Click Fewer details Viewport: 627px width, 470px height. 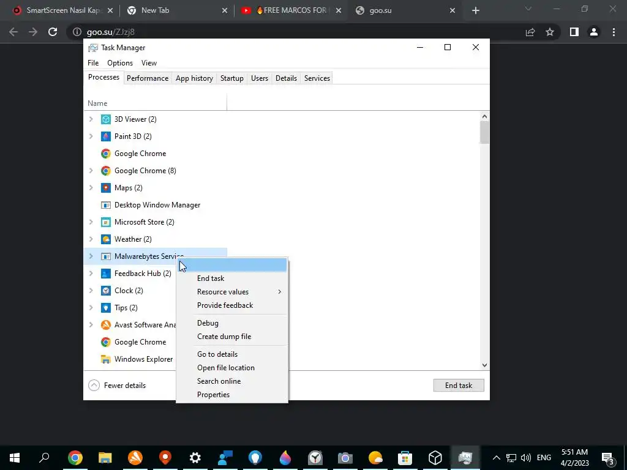tap(117, 386)
